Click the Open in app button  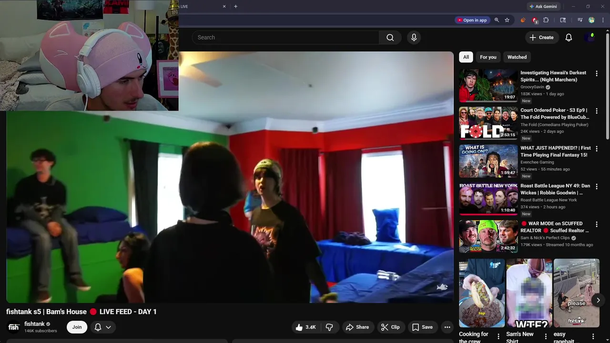click(x=472, y=20)
